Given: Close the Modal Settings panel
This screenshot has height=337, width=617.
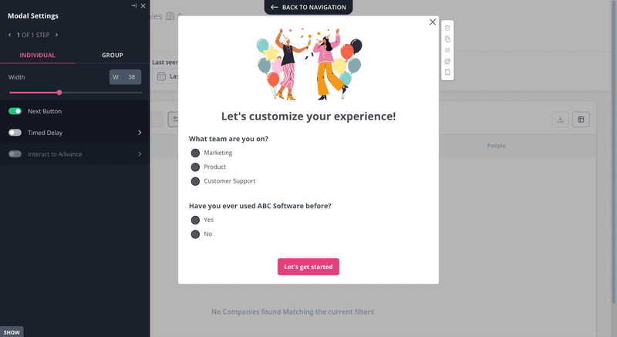Looking at the screenshot, I should pyautogui.click(x=143, y=5).
